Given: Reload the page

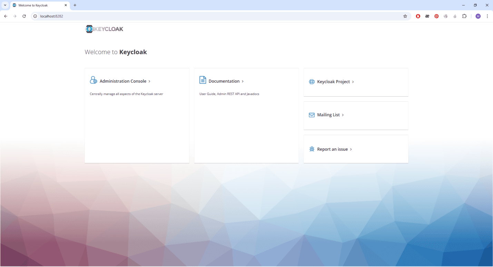Looking at the screenshot, I should pyautogui.click(x=24, y=16).
